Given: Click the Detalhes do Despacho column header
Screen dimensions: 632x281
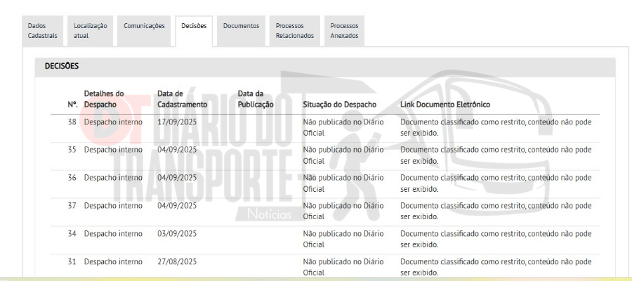Looking at the screenshot, I should (104, 99).
